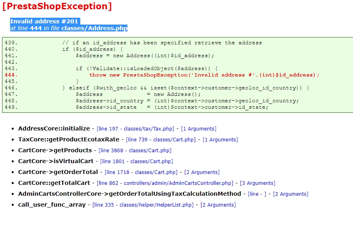This screenshot has height=232, width=353.
Task: Click code line 447 new Address()
Action: [138, 94]
